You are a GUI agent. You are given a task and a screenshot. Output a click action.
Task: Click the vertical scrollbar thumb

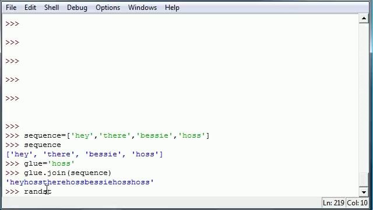[x=364, y=180]
